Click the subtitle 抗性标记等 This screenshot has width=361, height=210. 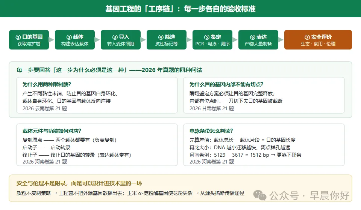tap(167, 44)
